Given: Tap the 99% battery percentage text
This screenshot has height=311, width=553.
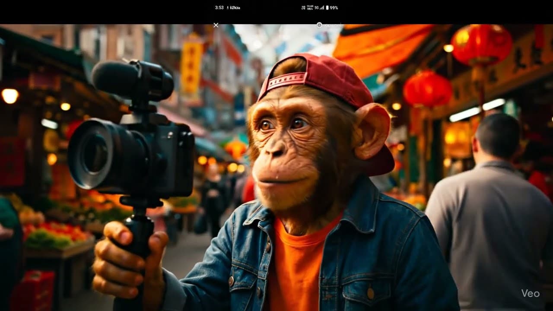Looking at the screenshot, I should (334, 8).
